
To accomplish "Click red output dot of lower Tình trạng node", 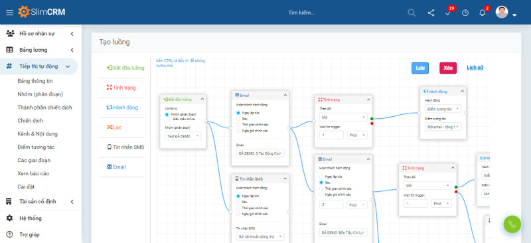I will [456, 192].
